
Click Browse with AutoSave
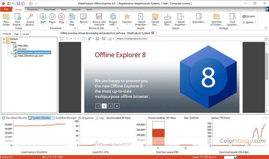(x=99, y=17)
